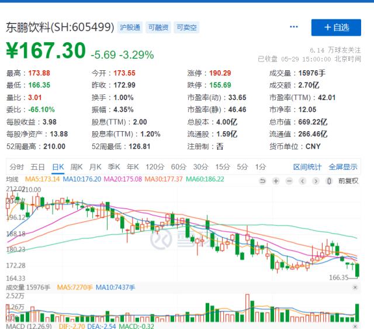Switch to the 15分 chart tab
The image size is (374, 329).
(223, 167)
